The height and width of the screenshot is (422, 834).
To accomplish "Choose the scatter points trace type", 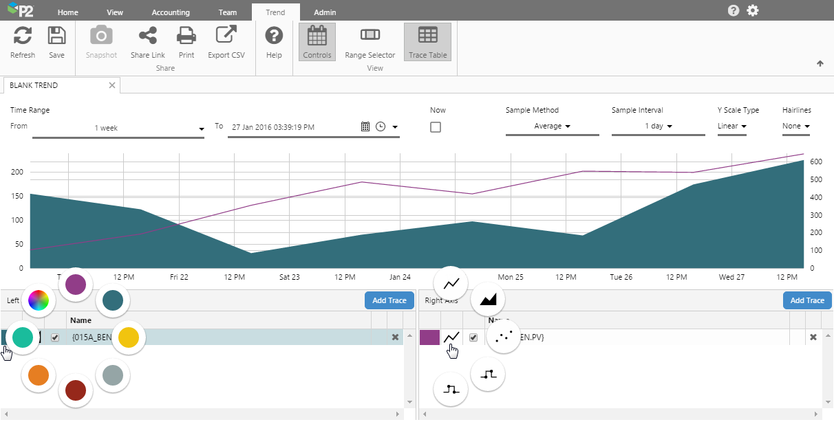I will 504,336.
